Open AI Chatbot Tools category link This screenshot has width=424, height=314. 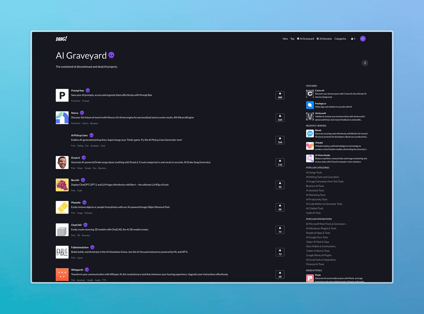(315, 208)
